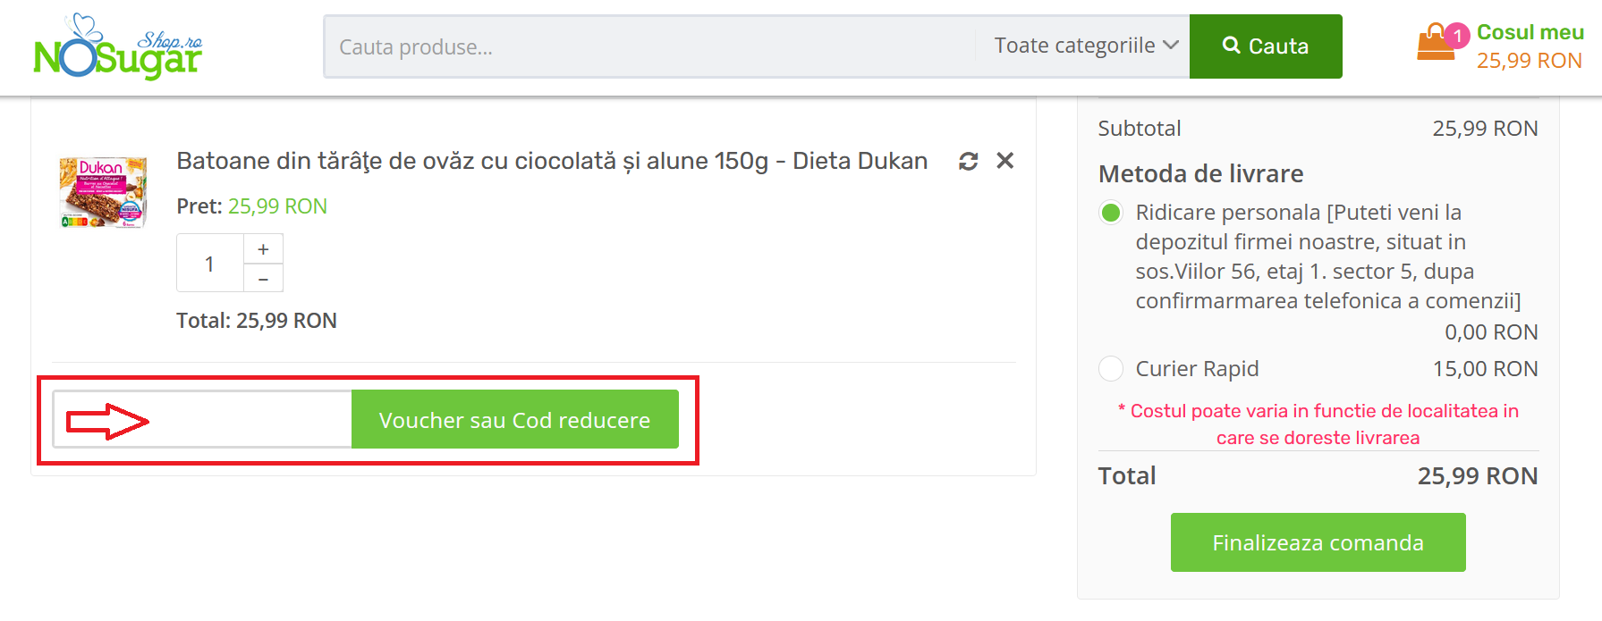
Task: Focus the Cauta produse search field
Action: 648,46
